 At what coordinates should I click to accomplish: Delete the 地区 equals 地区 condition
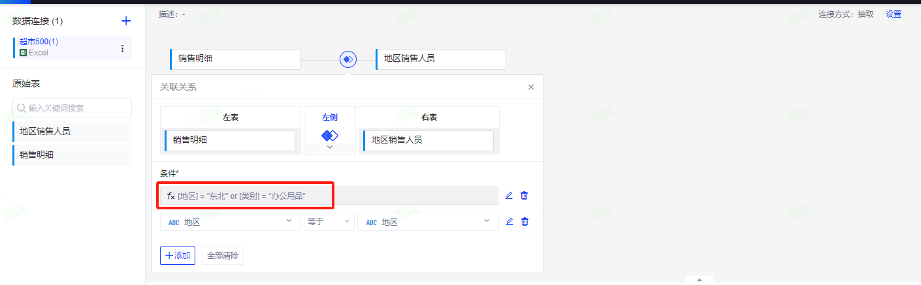coord(524,222)
